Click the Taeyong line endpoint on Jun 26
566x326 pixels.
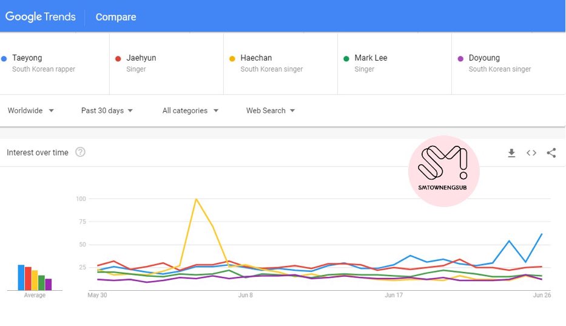pyautogui.click(x=542, y=234)
